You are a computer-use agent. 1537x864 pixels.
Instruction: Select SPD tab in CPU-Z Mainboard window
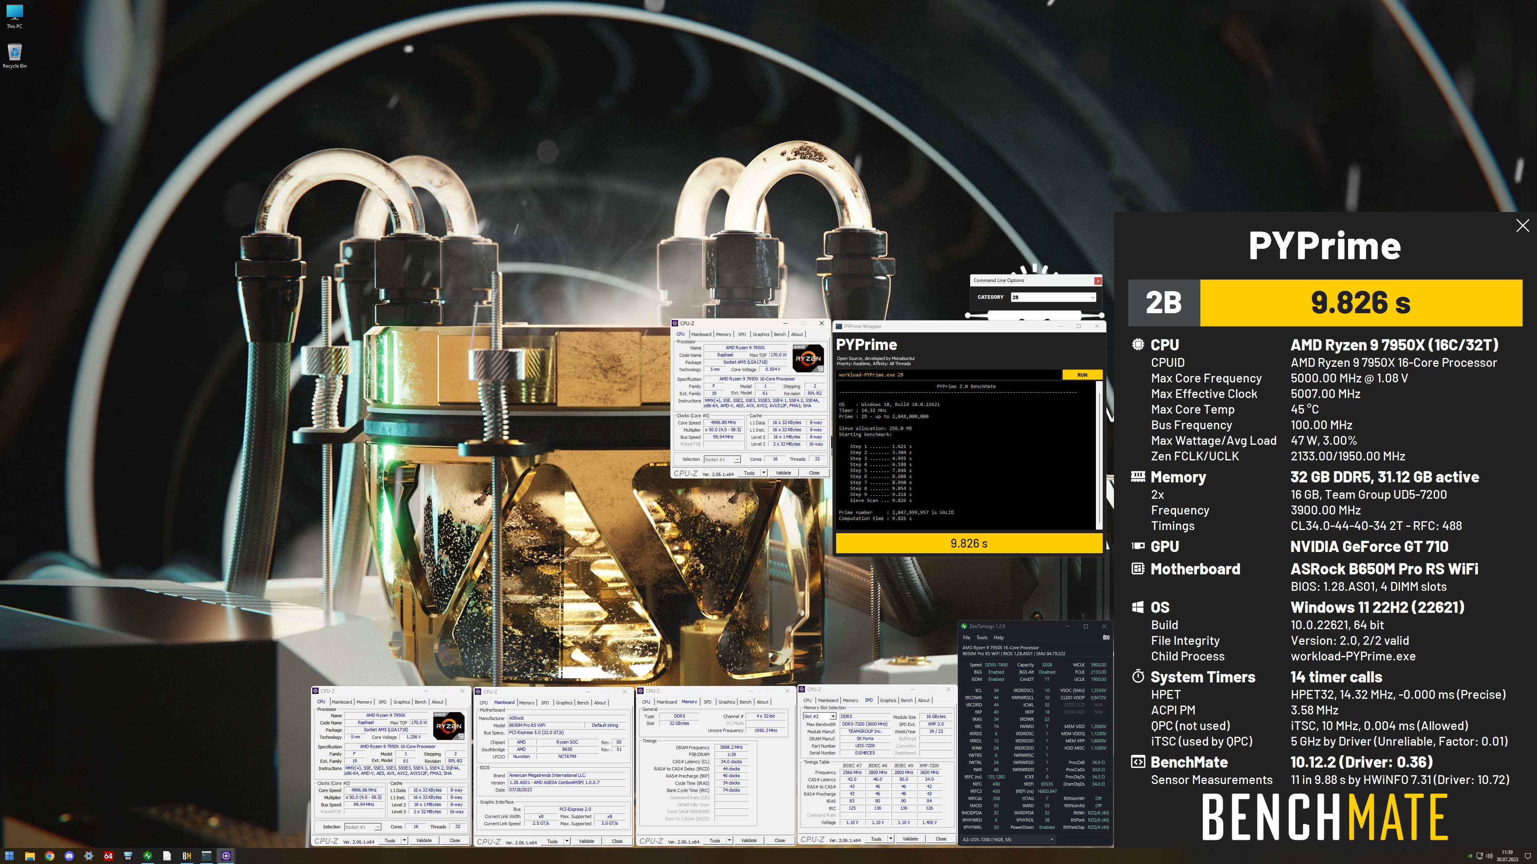tap(545, 703)
